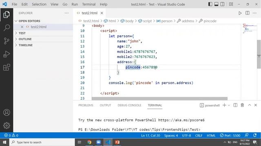261x146 pixels.
Task: Split the editor right
Action: (x=248, y=13)
